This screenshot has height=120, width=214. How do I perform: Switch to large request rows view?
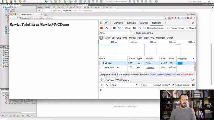click(134, 28)
